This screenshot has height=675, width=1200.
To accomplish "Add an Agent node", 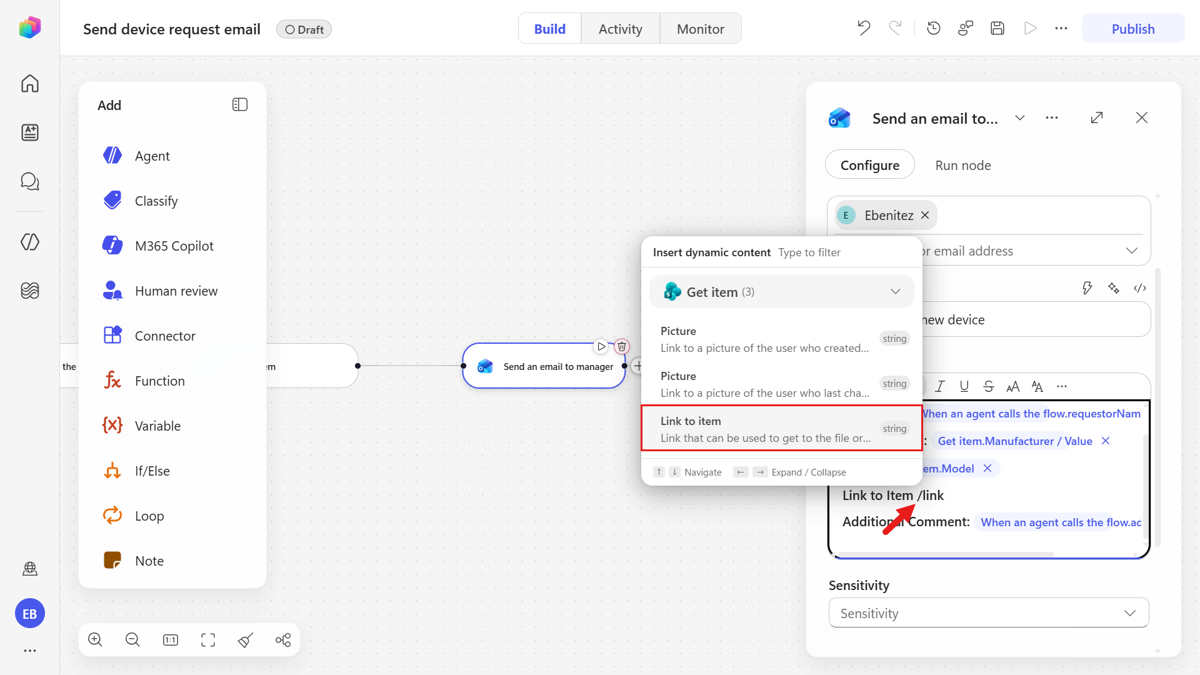I will point(172,156).
